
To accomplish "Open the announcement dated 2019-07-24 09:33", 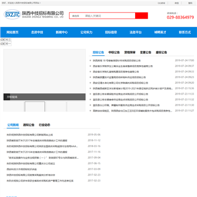I will 116,72.
